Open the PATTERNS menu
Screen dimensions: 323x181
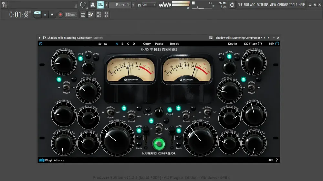262,5
